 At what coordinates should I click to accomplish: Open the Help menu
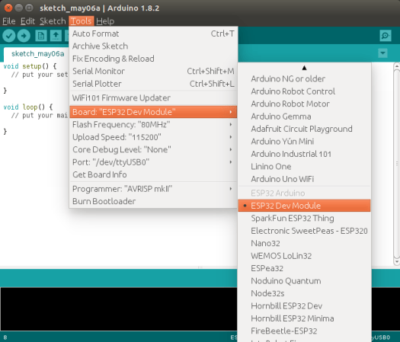click(x=105, y=21)
